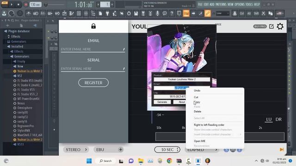Screen dimensions: 296x166
Task: Click the floppy disk save icon
Action: coord(136,13)
